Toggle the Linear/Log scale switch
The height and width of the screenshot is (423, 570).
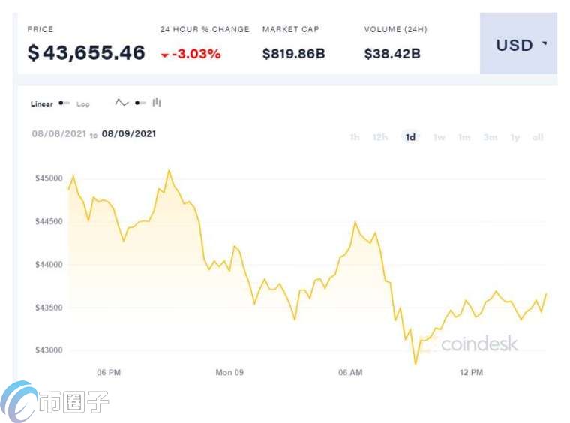64,103
